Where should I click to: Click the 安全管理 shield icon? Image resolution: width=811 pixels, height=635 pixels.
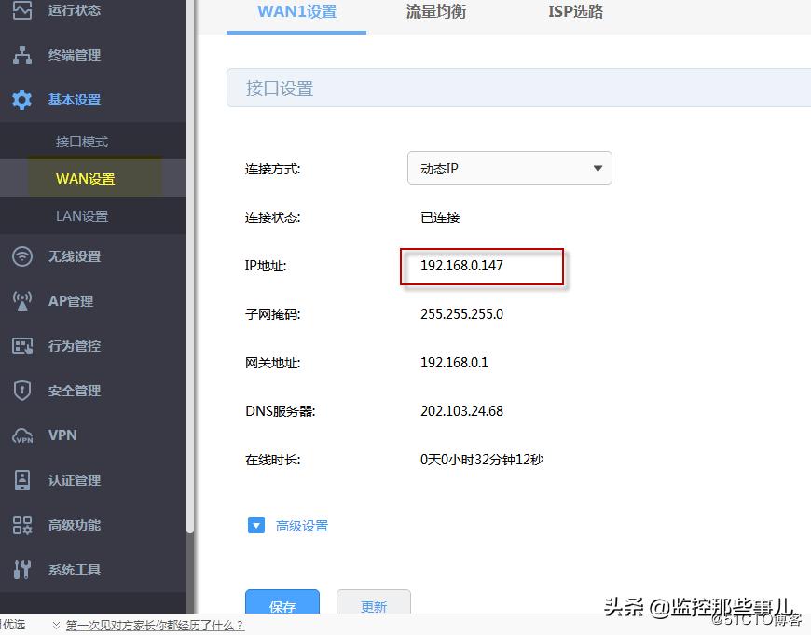tap(22, 391)
